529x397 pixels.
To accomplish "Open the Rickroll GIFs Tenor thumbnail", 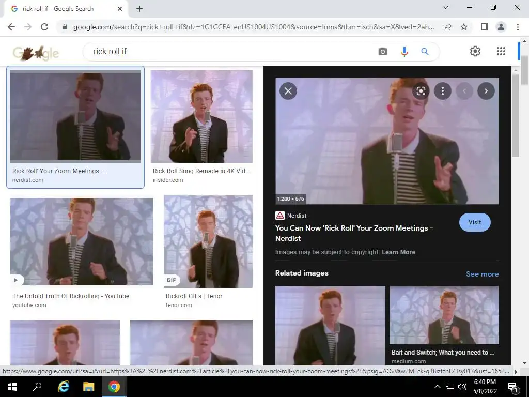I will coord(208,241).
